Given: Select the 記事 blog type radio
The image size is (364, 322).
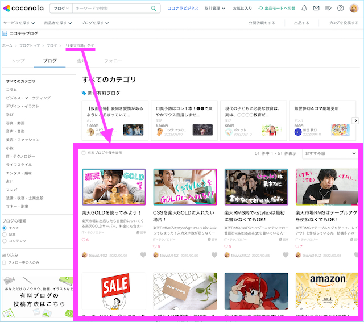Looking at the screenshot, I should pos(4,235).
